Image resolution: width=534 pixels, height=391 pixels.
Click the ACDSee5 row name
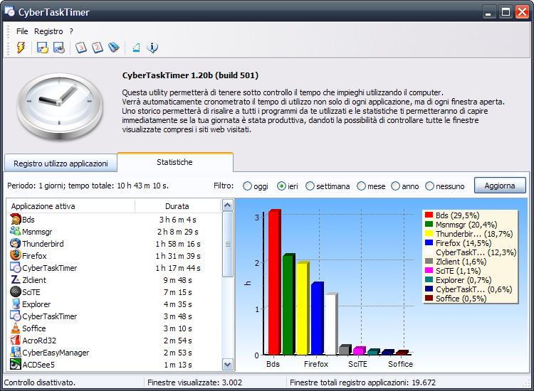pyautogui.click(x=38, y=365)
